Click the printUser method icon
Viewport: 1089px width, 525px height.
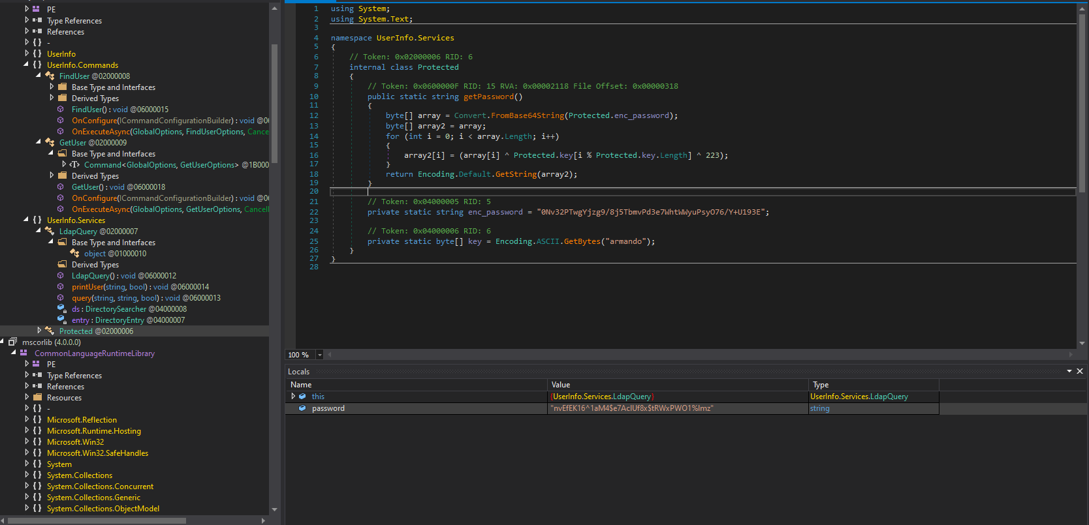pyautogui.click(x=61, y=286)
